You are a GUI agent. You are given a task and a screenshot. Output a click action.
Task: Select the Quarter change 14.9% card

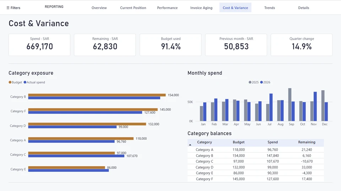point(302,45)
